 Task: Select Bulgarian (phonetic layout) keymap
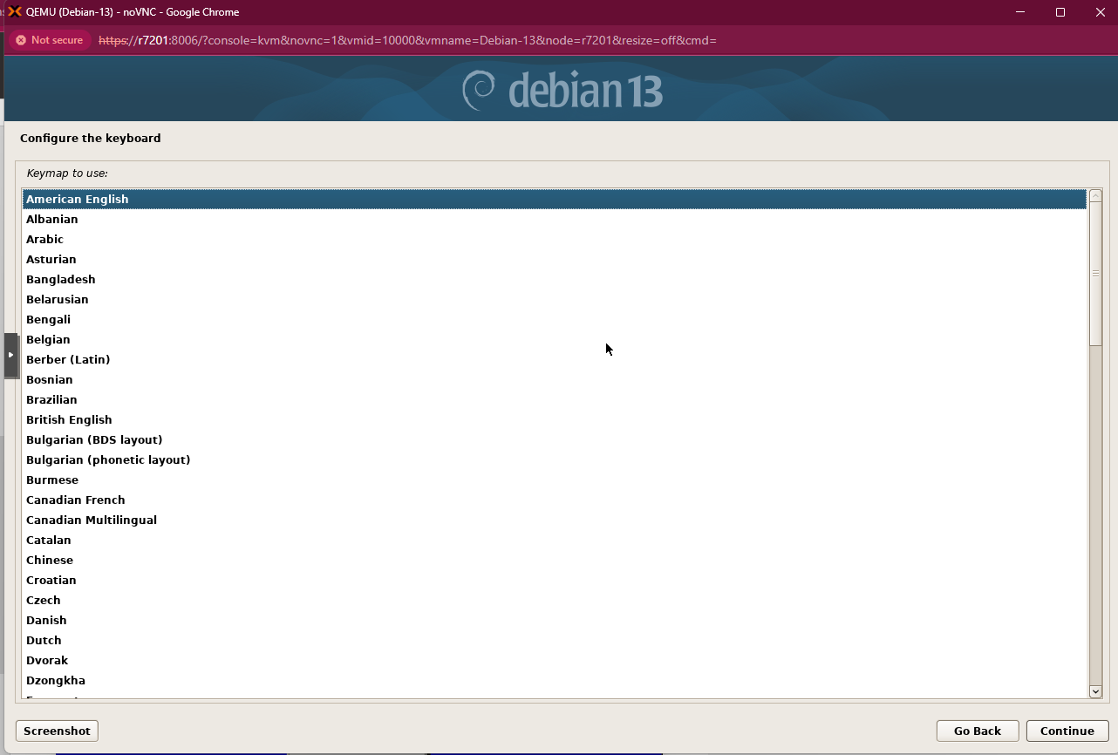(108, 460)
